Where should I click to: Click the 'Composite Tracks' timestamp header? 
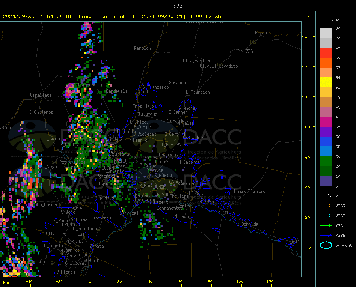coord(112,17)
